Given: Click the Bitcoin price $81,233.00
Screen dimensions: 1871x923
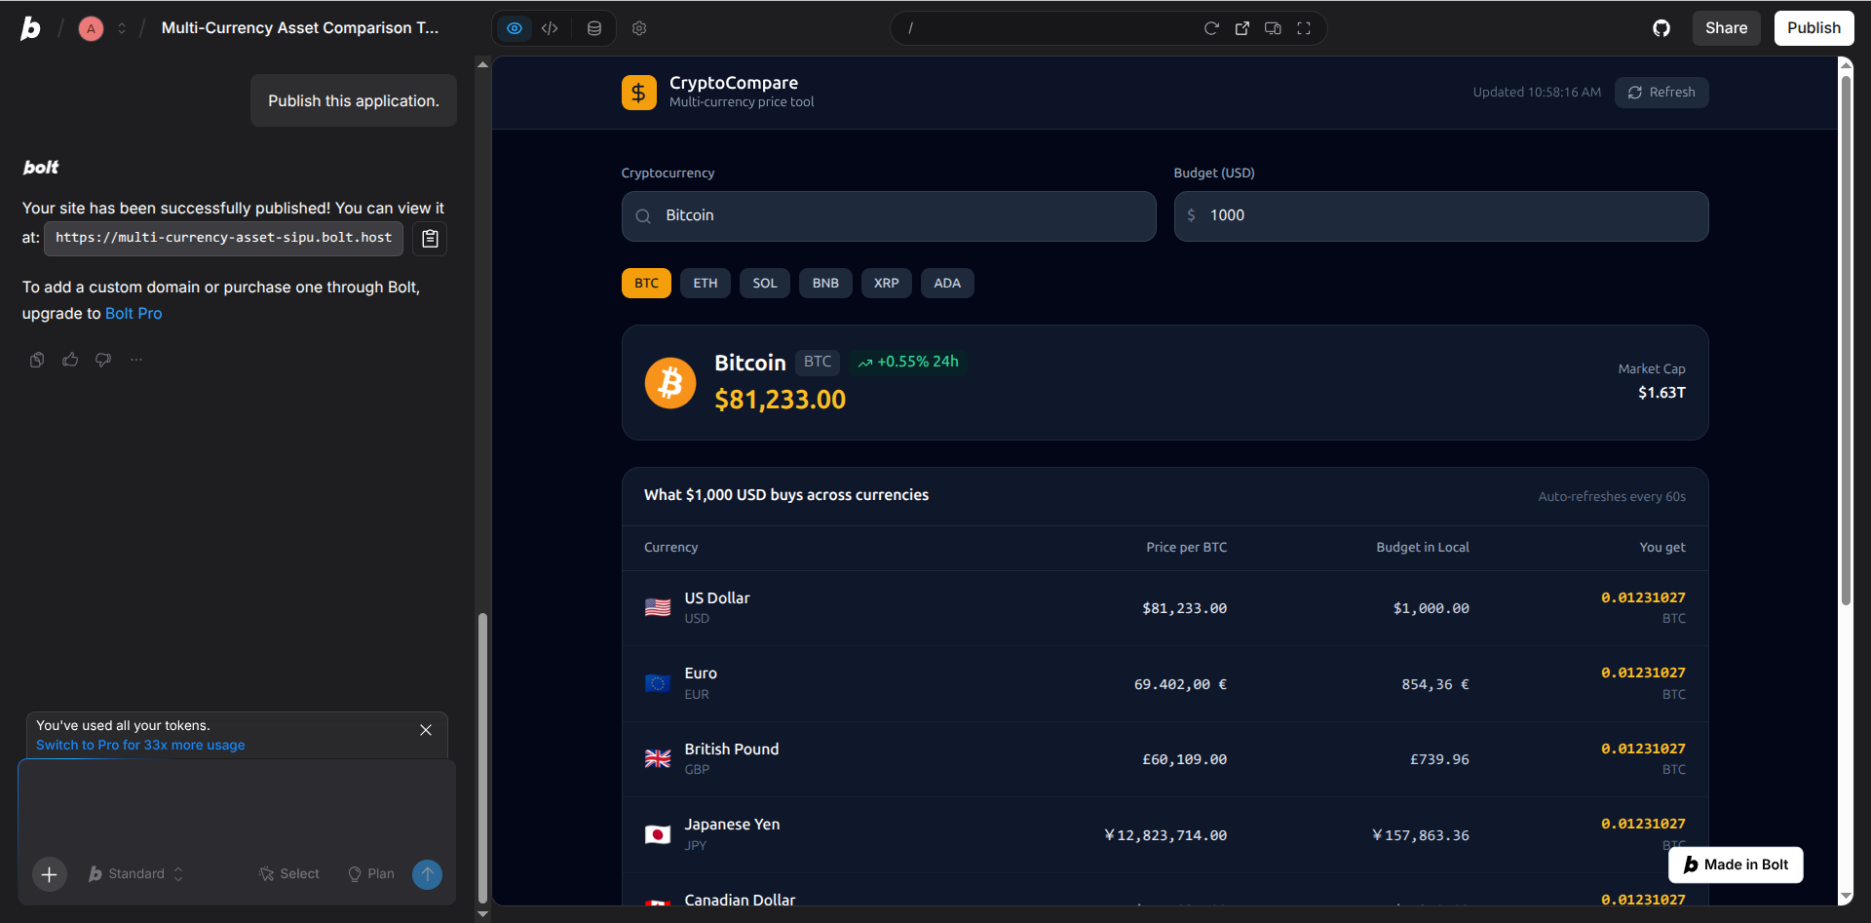Looking at the screenshot, I should (x=781, y=400).
